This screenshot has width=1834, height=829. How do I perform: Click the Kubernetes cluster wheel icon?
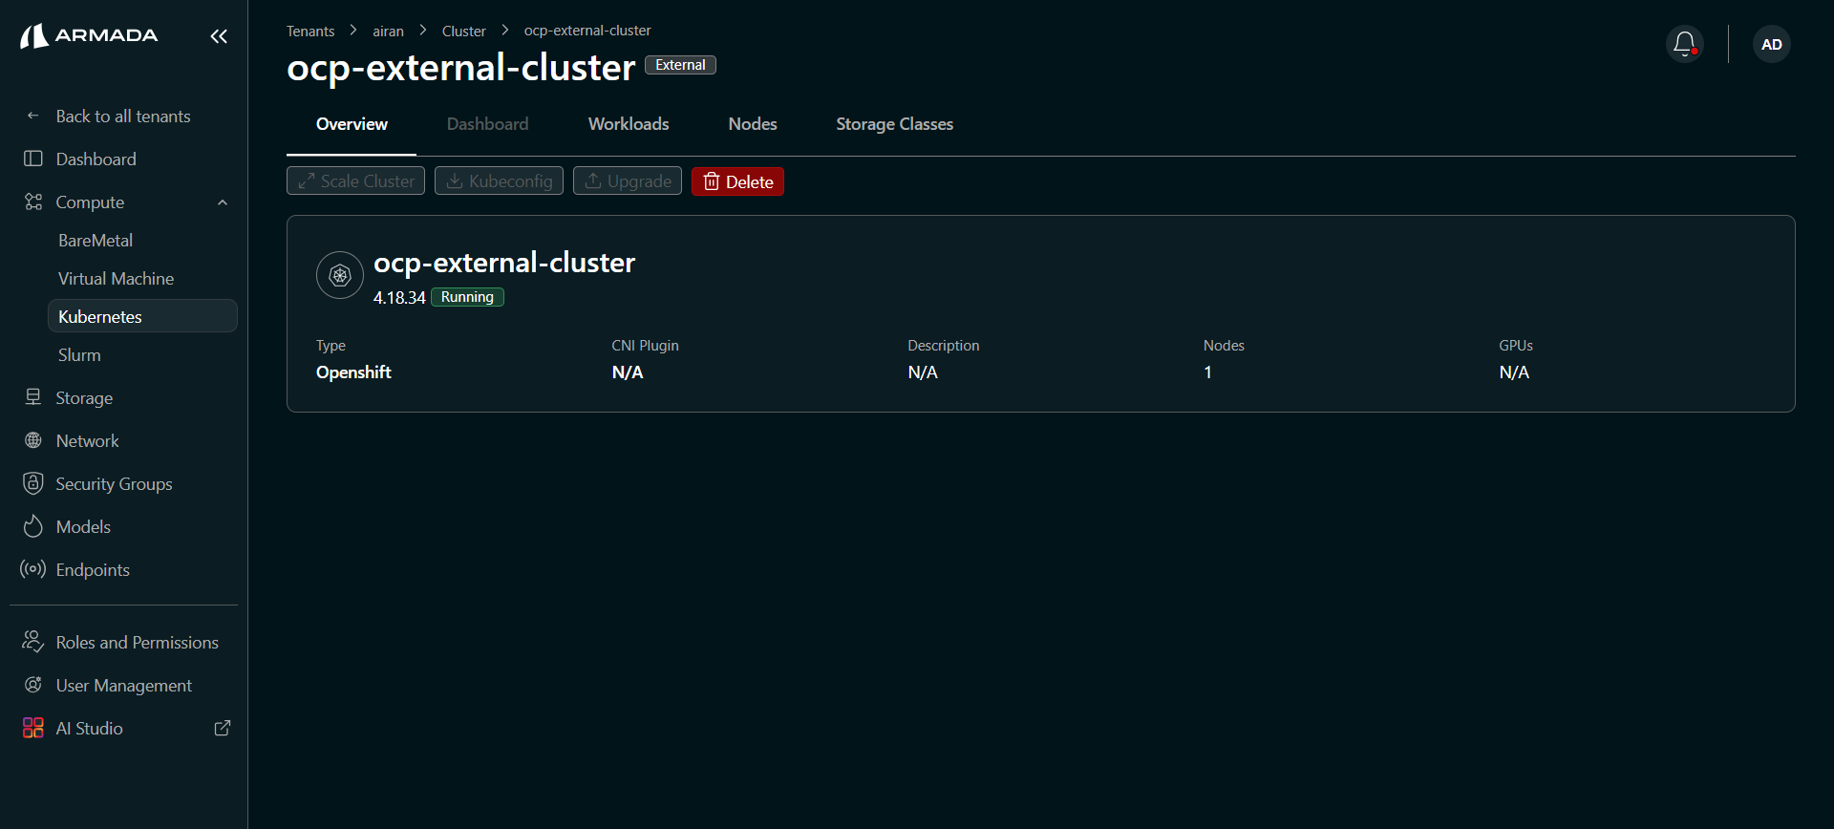pyautogui.click(x=340, y=275)
